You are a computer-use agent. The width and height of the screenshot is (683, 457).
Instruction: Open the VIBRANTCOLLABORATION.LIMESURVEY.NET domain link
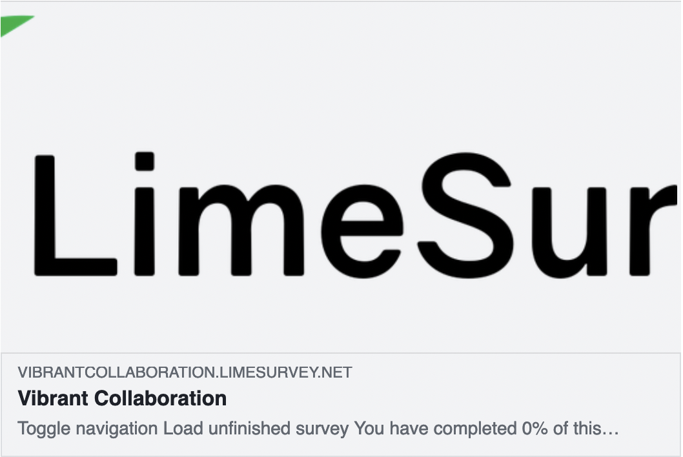click(x=185, y=372)
